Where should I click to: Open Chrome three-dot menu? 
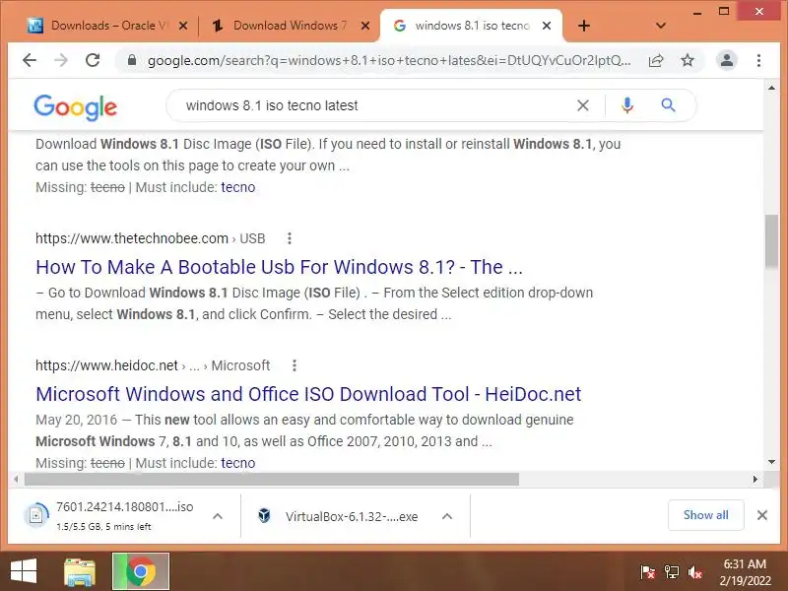click(758, 61)
